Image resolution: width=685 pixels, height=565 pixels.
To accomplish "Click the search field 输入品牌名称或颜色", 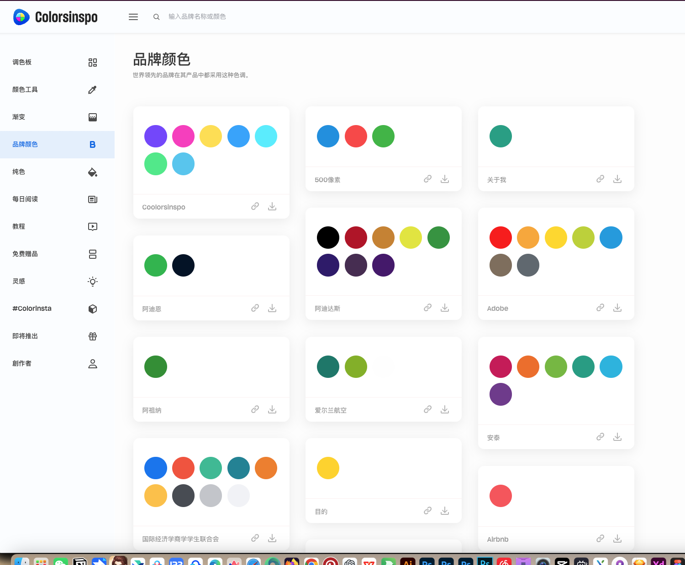I will pyautogui.click(x=197, y=17).
